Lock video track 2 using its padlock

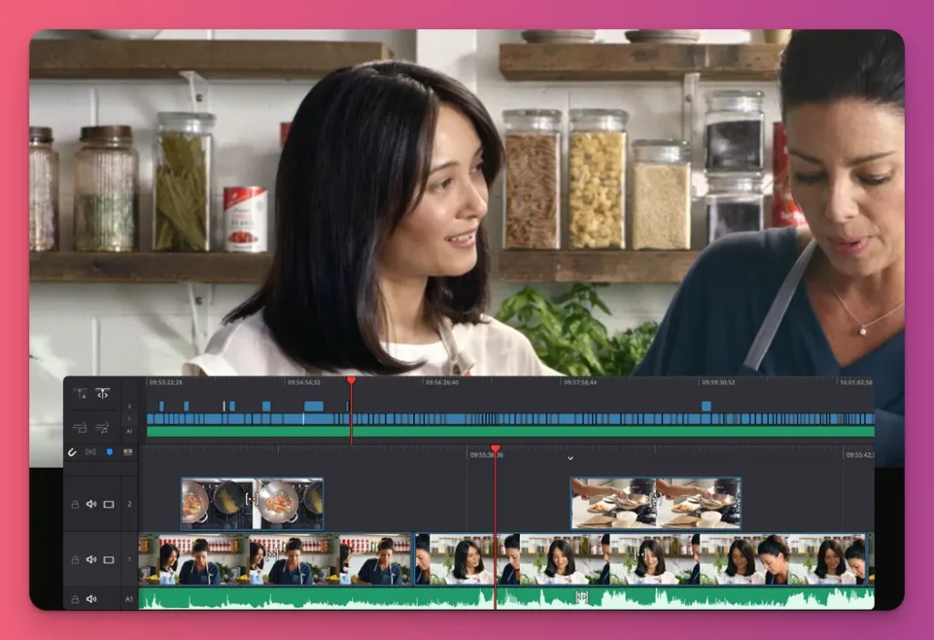pos(74,504)
